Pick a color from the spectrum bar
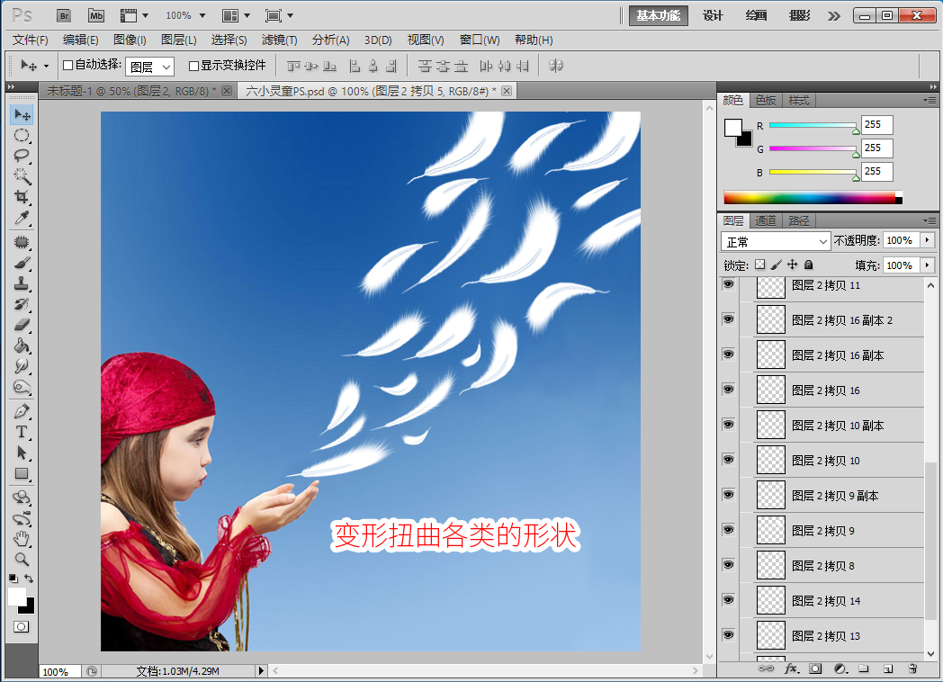Viewport: 943px width, 682px height. tap(813, 198)
